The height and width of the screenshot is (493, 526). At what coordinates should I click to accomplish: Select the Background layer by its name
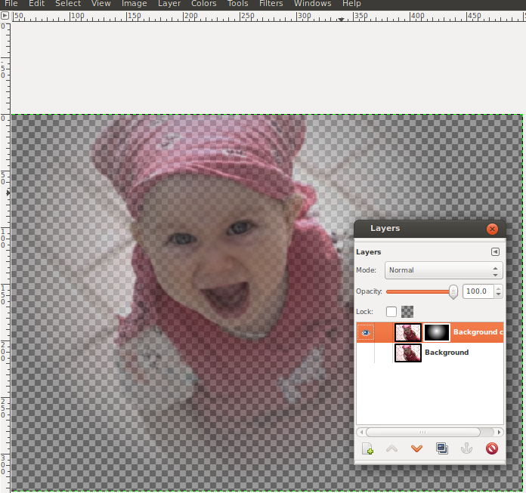(x=447, y=353)
